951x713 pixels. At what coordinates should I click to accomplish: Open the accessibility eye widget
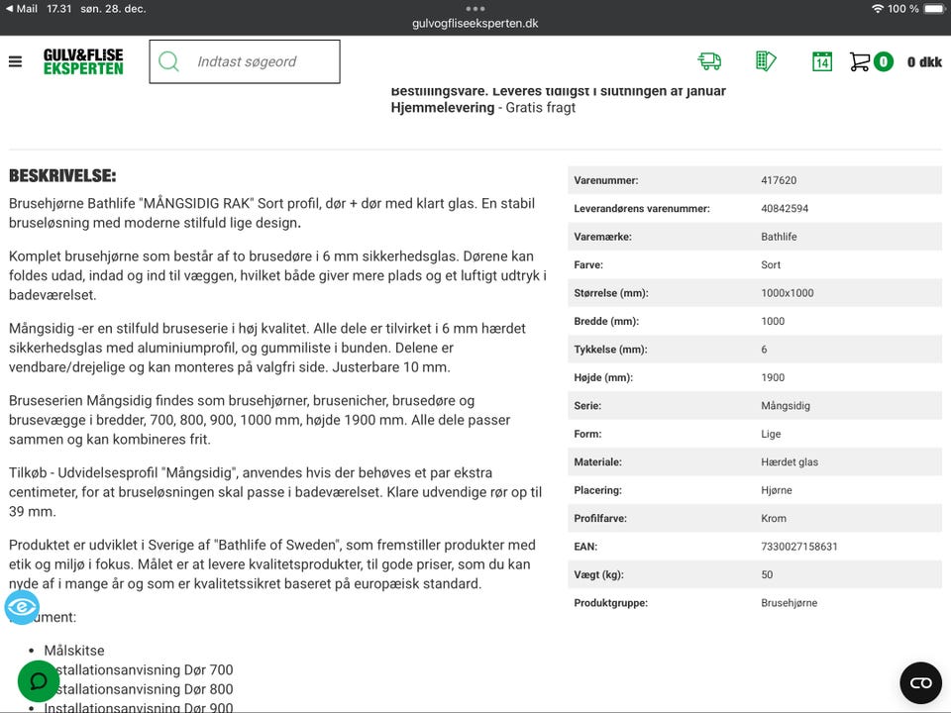coord(22,606)
